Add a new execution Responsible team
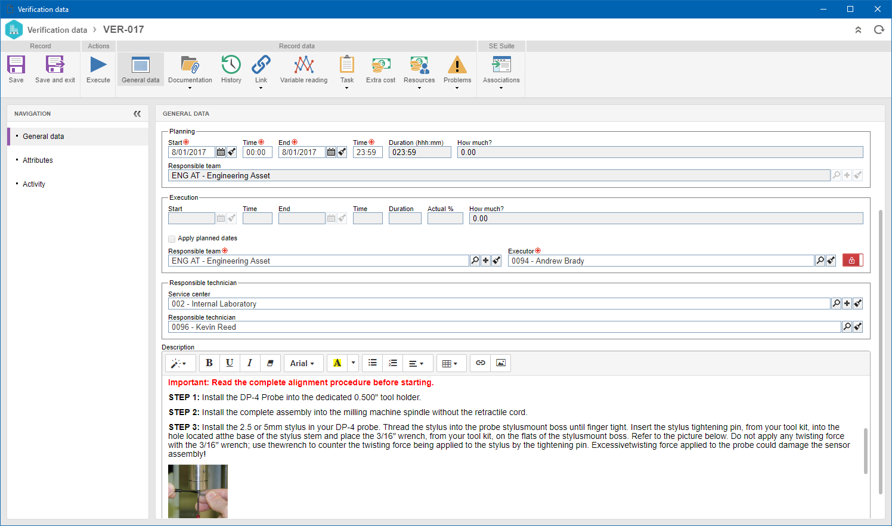The height and width of the screenshot is (526, 892). coord(486,261)
